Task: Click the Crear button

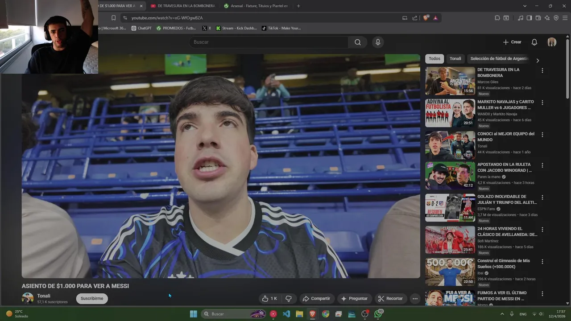Action: [x=512, y=42]
